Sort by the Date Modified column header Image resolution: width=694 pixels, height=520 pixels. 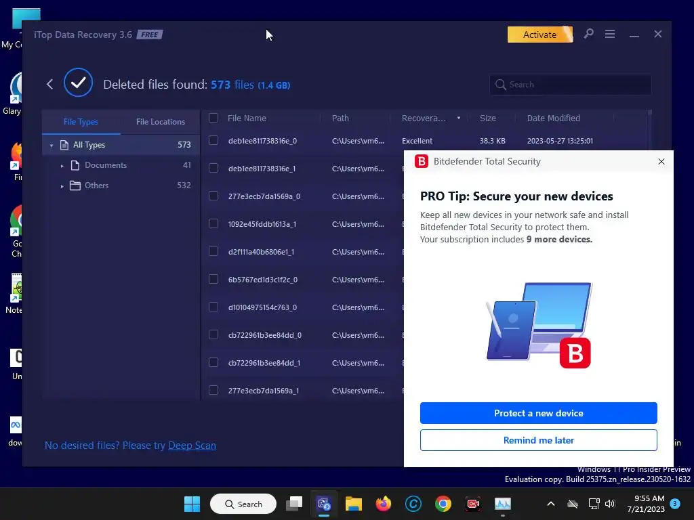pyautogui.click(x=553, y=118)
